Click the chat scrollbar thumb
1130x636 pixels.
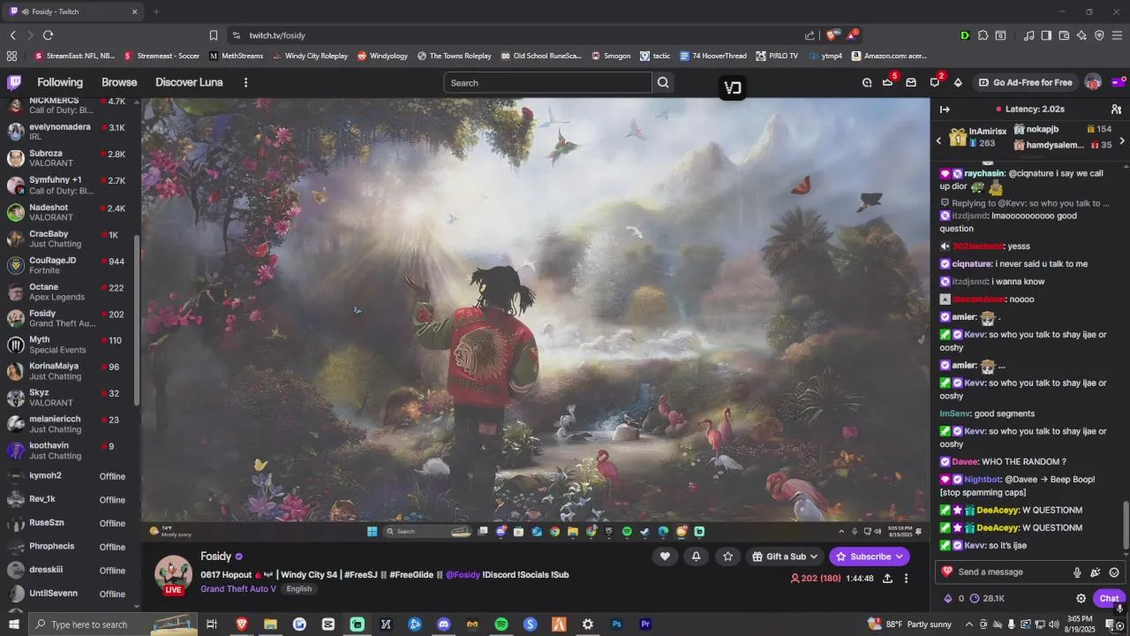click(x=1125, y=525)
